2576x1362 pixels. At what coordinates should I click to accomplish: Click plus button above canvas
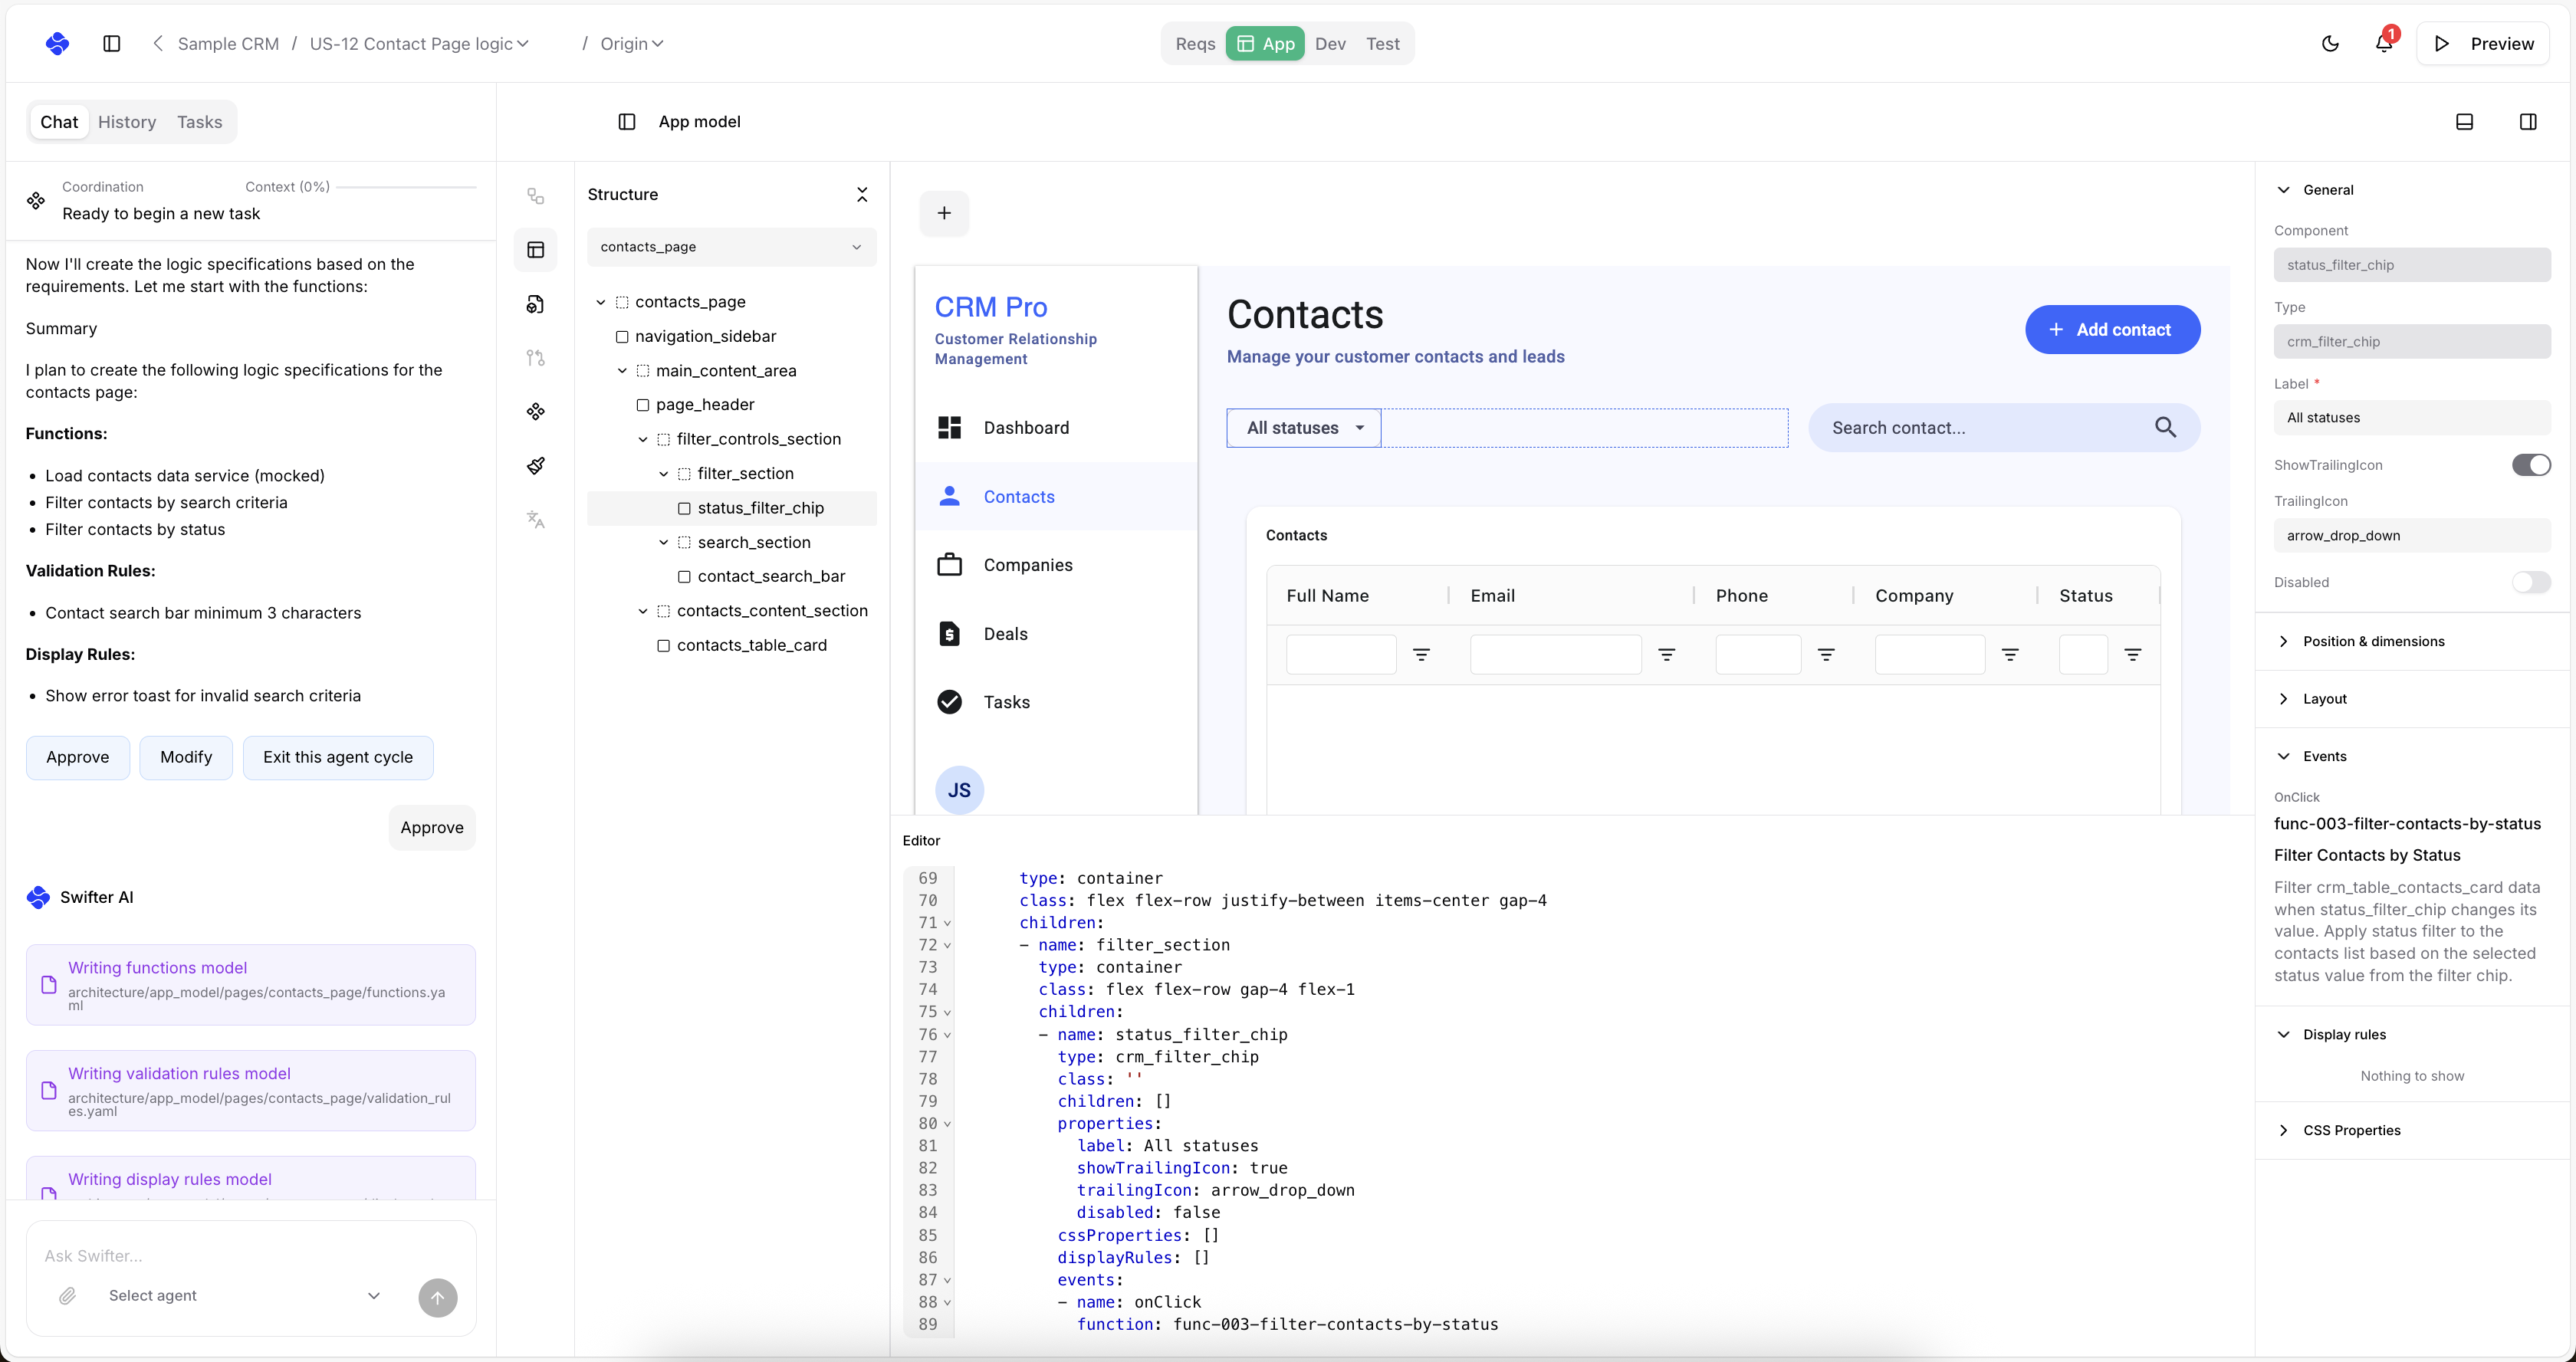[x=943, y=213]
